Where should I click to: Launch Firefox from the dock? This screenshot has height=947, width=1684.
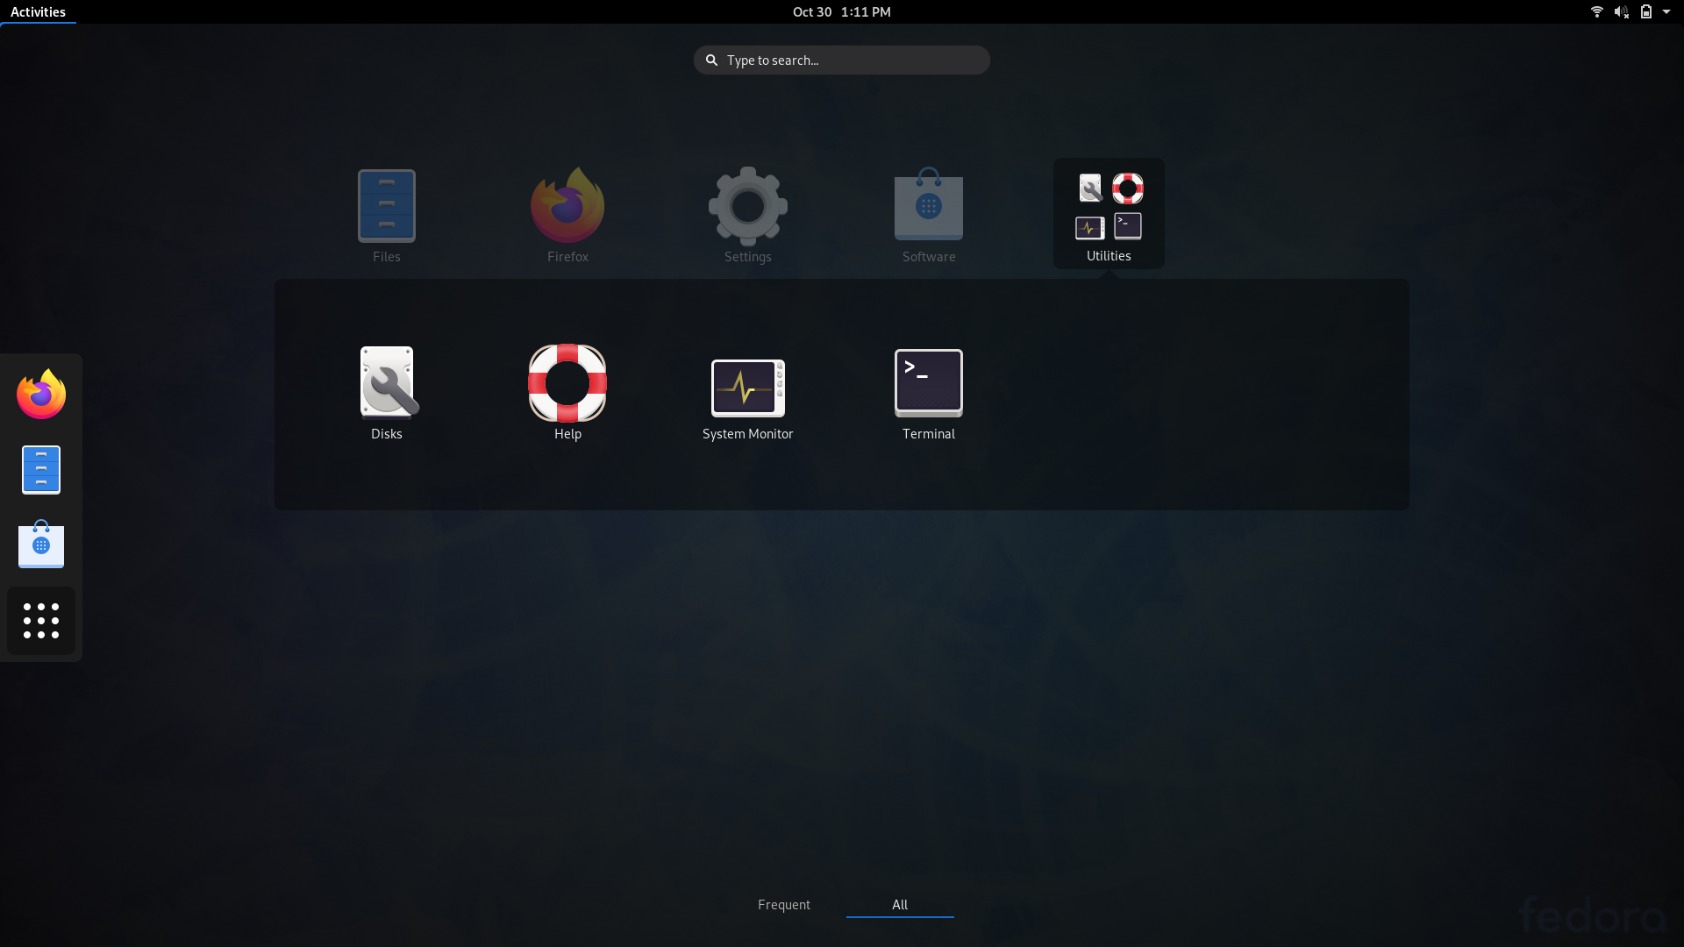point(41,395)
